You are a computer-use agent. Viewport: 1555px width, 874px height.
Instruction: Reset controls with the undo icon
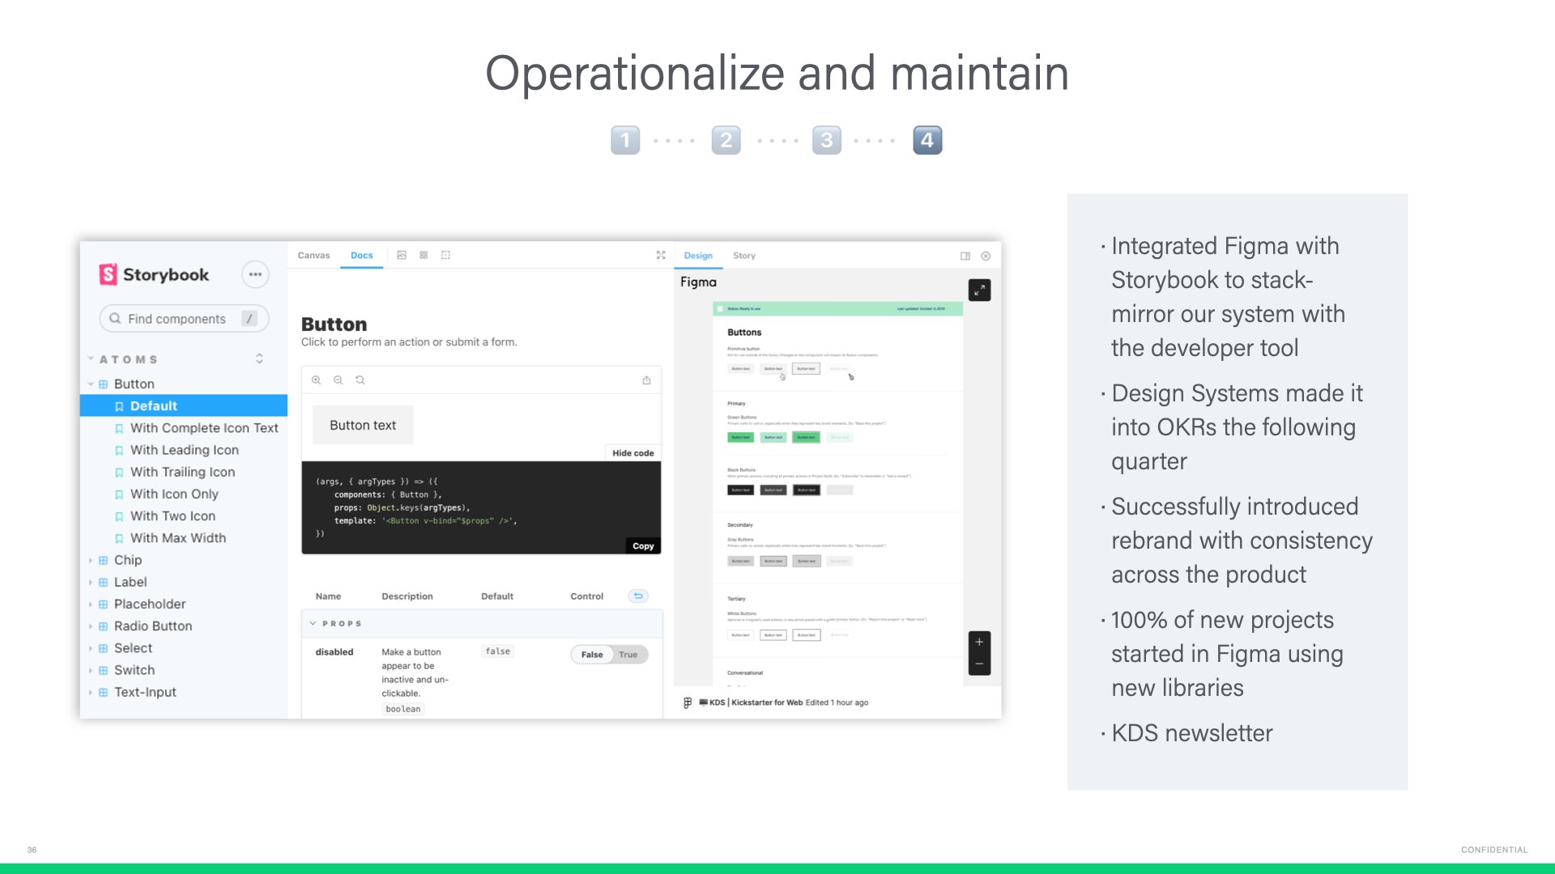click(638, 596)
